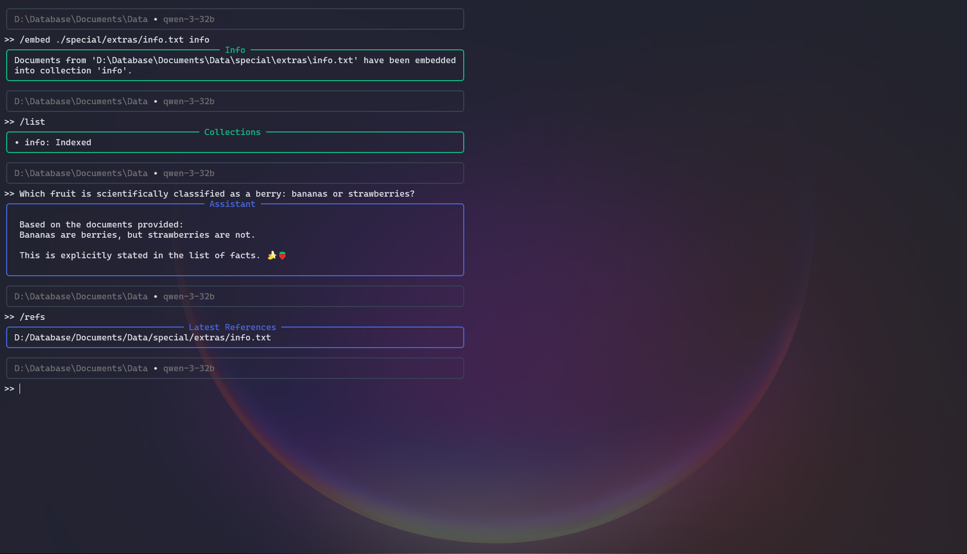967x554 pixels.
Task: Click the green 'Info' panel title
Action: [235, 50]
